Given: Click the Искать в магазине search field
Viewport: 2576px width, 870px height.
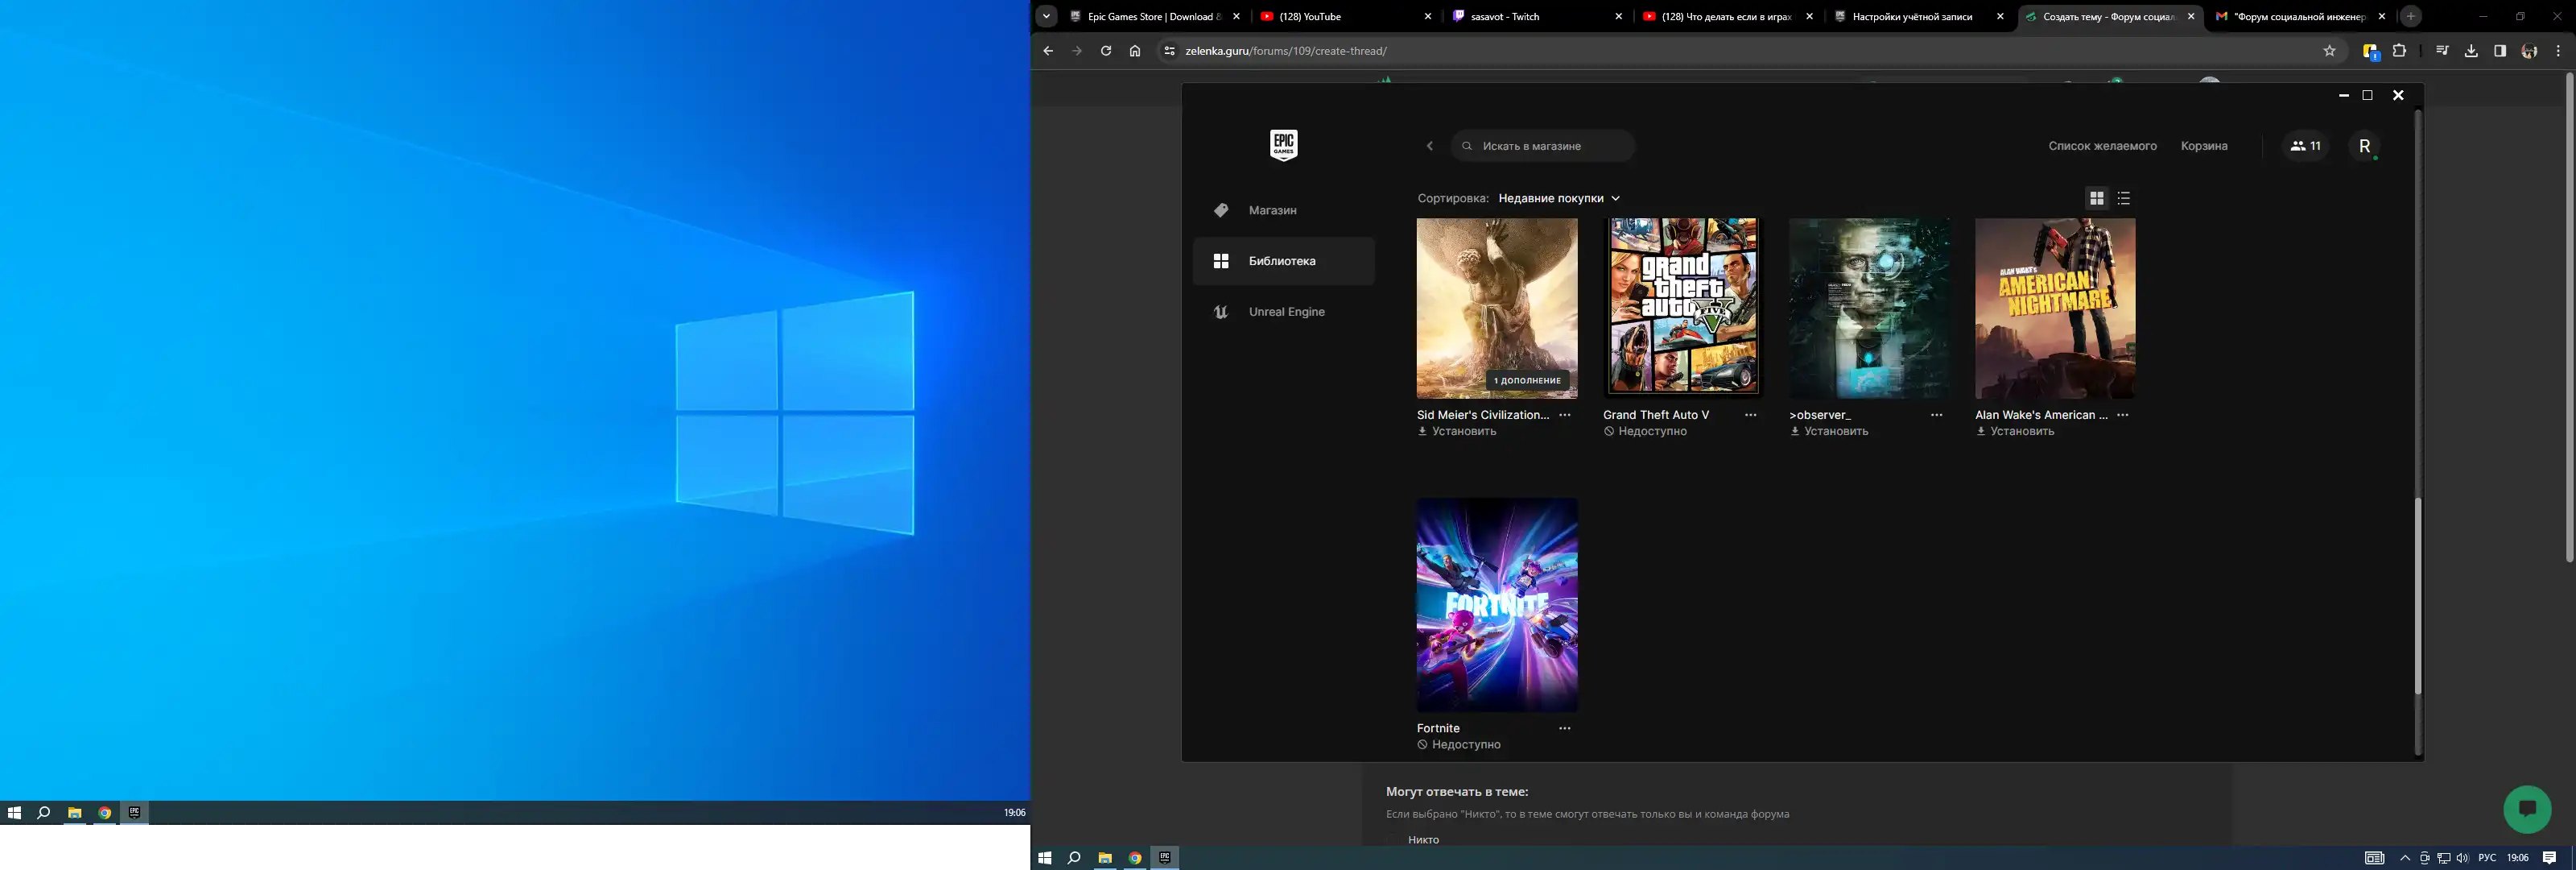Looking at the screenshot, I should pyautogui.click(x=1543, y=146).
